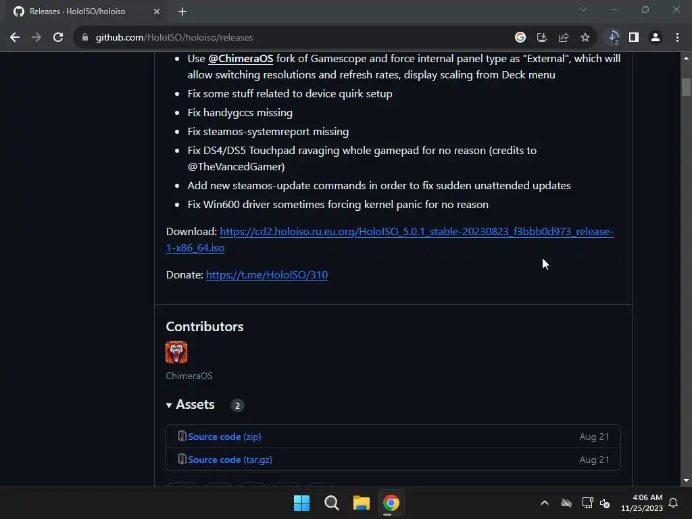Open the Chrome profile menu

656,38
